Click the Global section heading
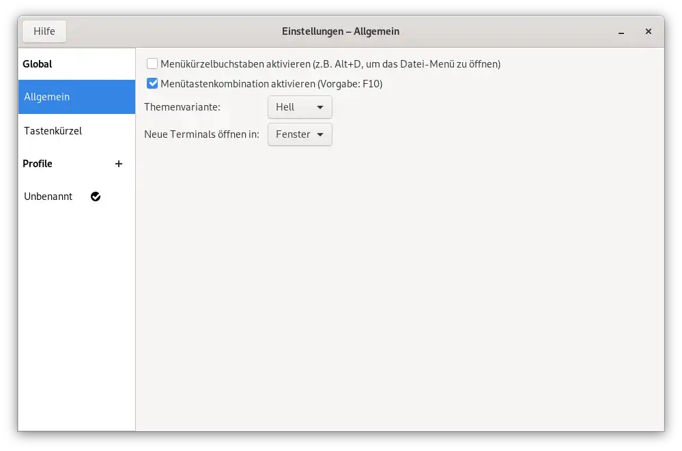The height and width of the screenshot is (451, 682). (x=38, y=64)
